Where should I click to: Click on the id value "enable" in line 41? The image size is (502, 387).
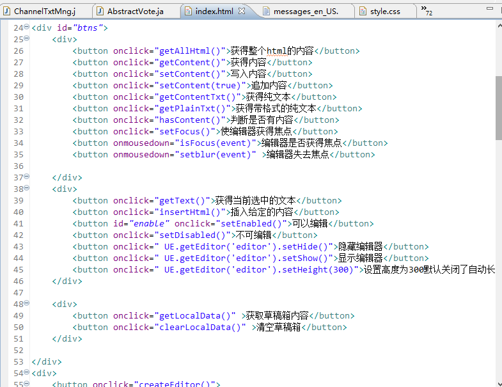tap(149, 224)
